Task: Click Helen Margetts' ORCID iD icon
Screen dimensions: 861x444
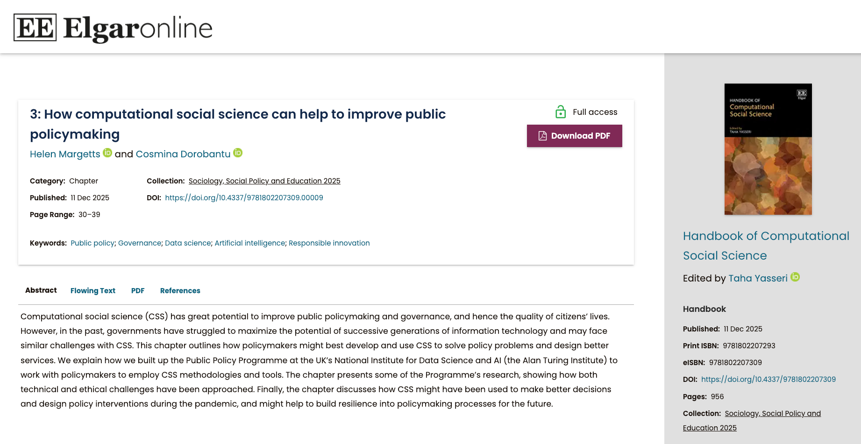Action: (107, 153)
